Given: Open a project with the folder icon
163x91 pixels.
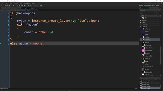Looking at the screenshot, I should coord(7,6).
